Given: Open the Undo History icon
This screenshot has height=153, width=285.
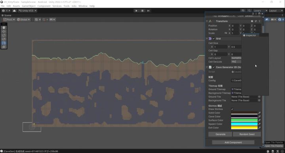Looking at the screenshot, I should (x=243, y=11).
